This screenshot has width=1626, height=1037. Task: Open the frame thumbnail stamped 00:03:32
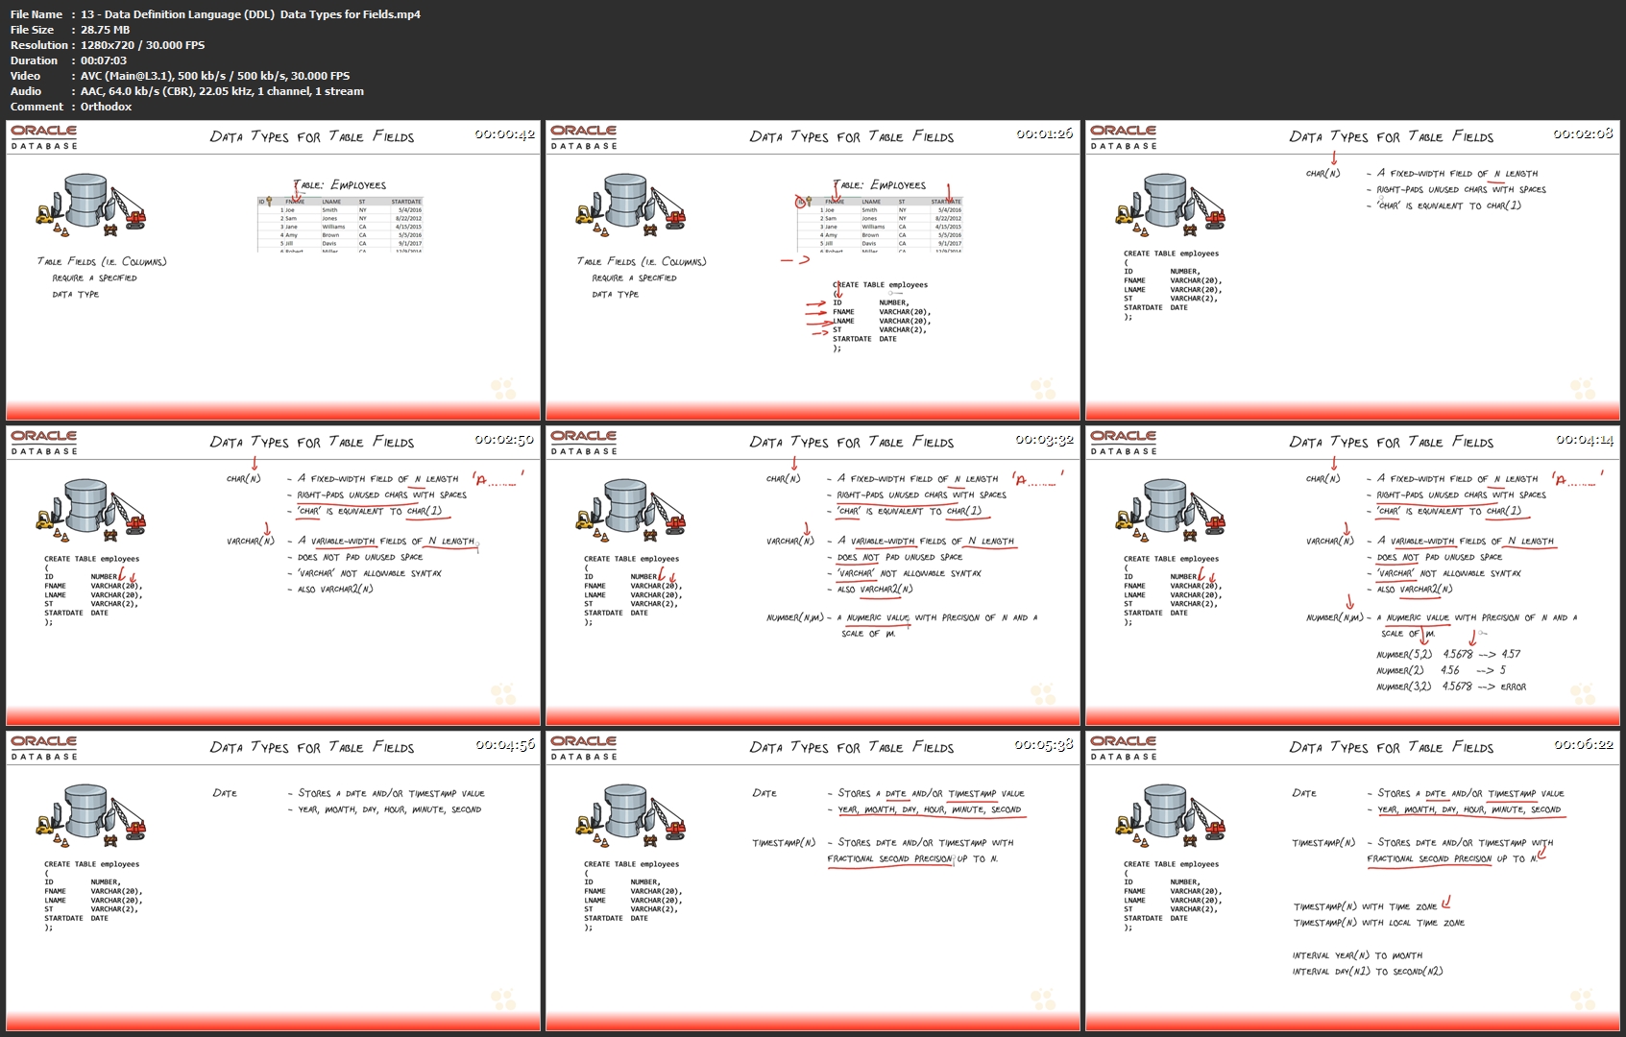[x=813, y=575]
